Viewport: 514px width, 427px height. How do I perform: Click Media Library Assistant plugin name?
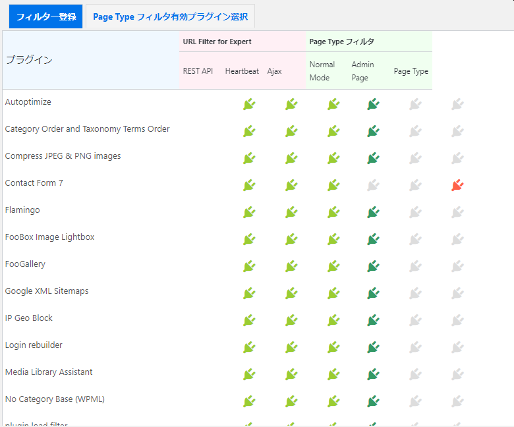[x=49, y=372]
